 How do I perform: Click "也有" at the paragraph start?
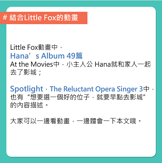click(x=17, y=97)
